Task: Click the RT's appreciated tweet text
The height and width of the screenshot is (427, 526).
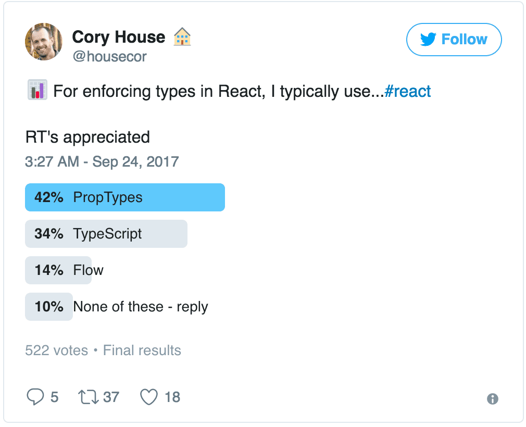Action: click(x=87, y=137)
